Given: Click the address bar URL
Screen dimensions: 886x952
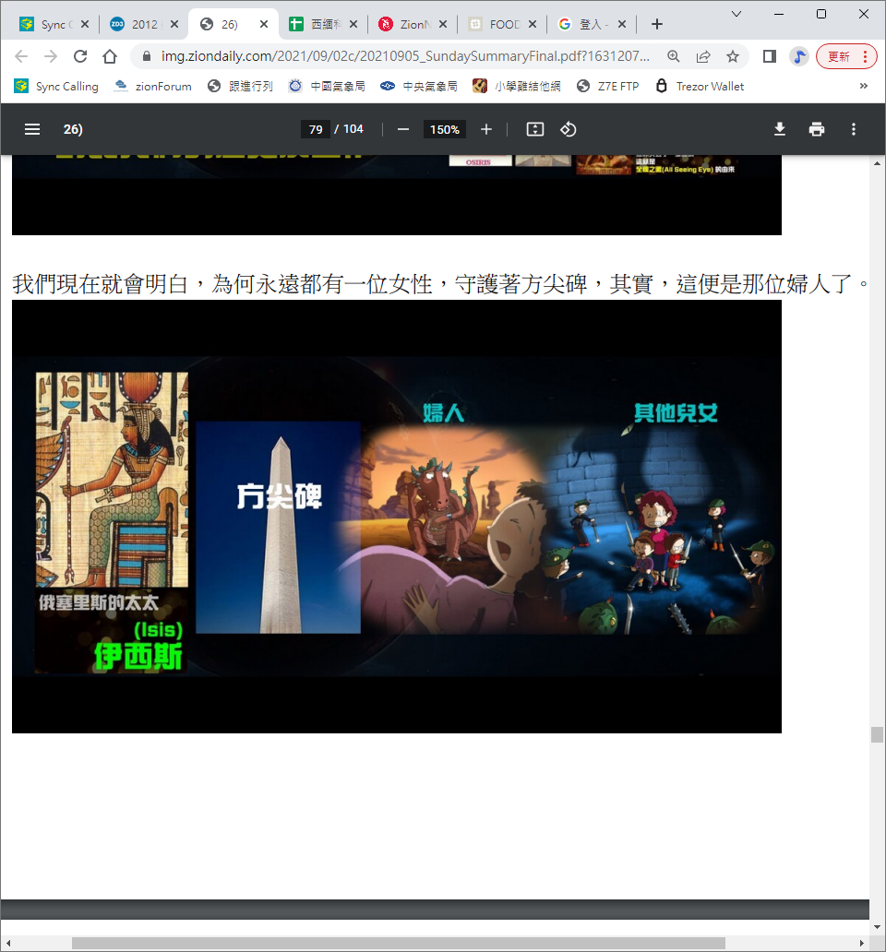Looking at the screenshot, I should pyautogui.click(x=405, y=56).
